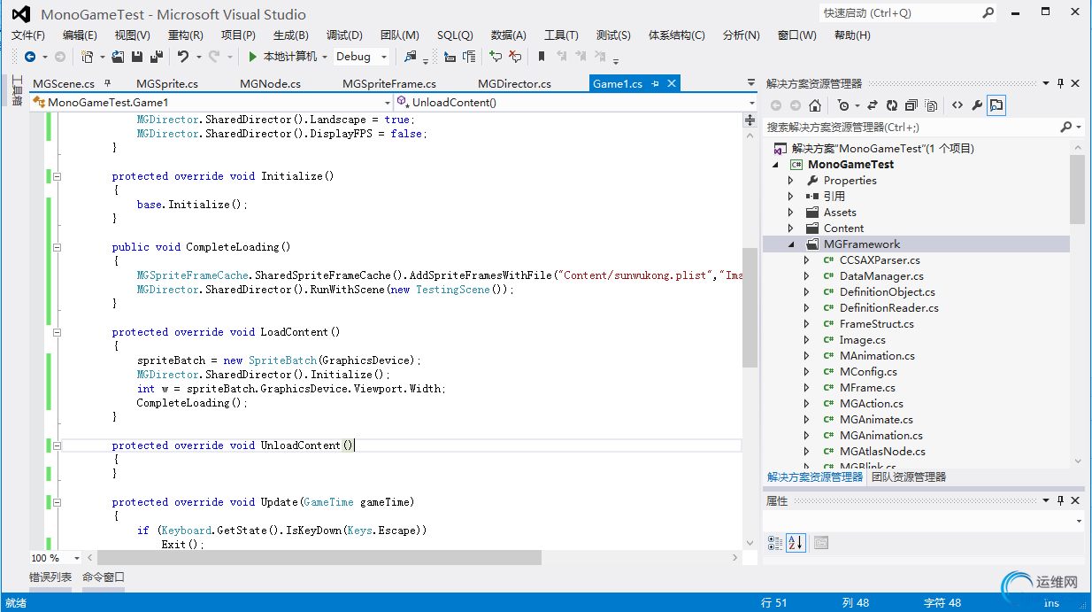The height and width of the screenshot is (612, 1092).
Task: Switch to the MGDirector.cs tab
Action: click(x=514, y=84)
